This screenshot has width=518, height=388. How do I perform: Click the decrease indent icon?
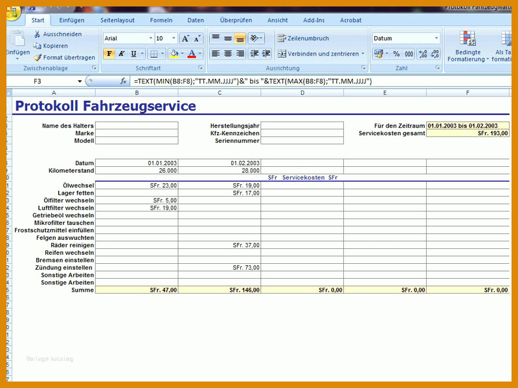click(254, 54)
